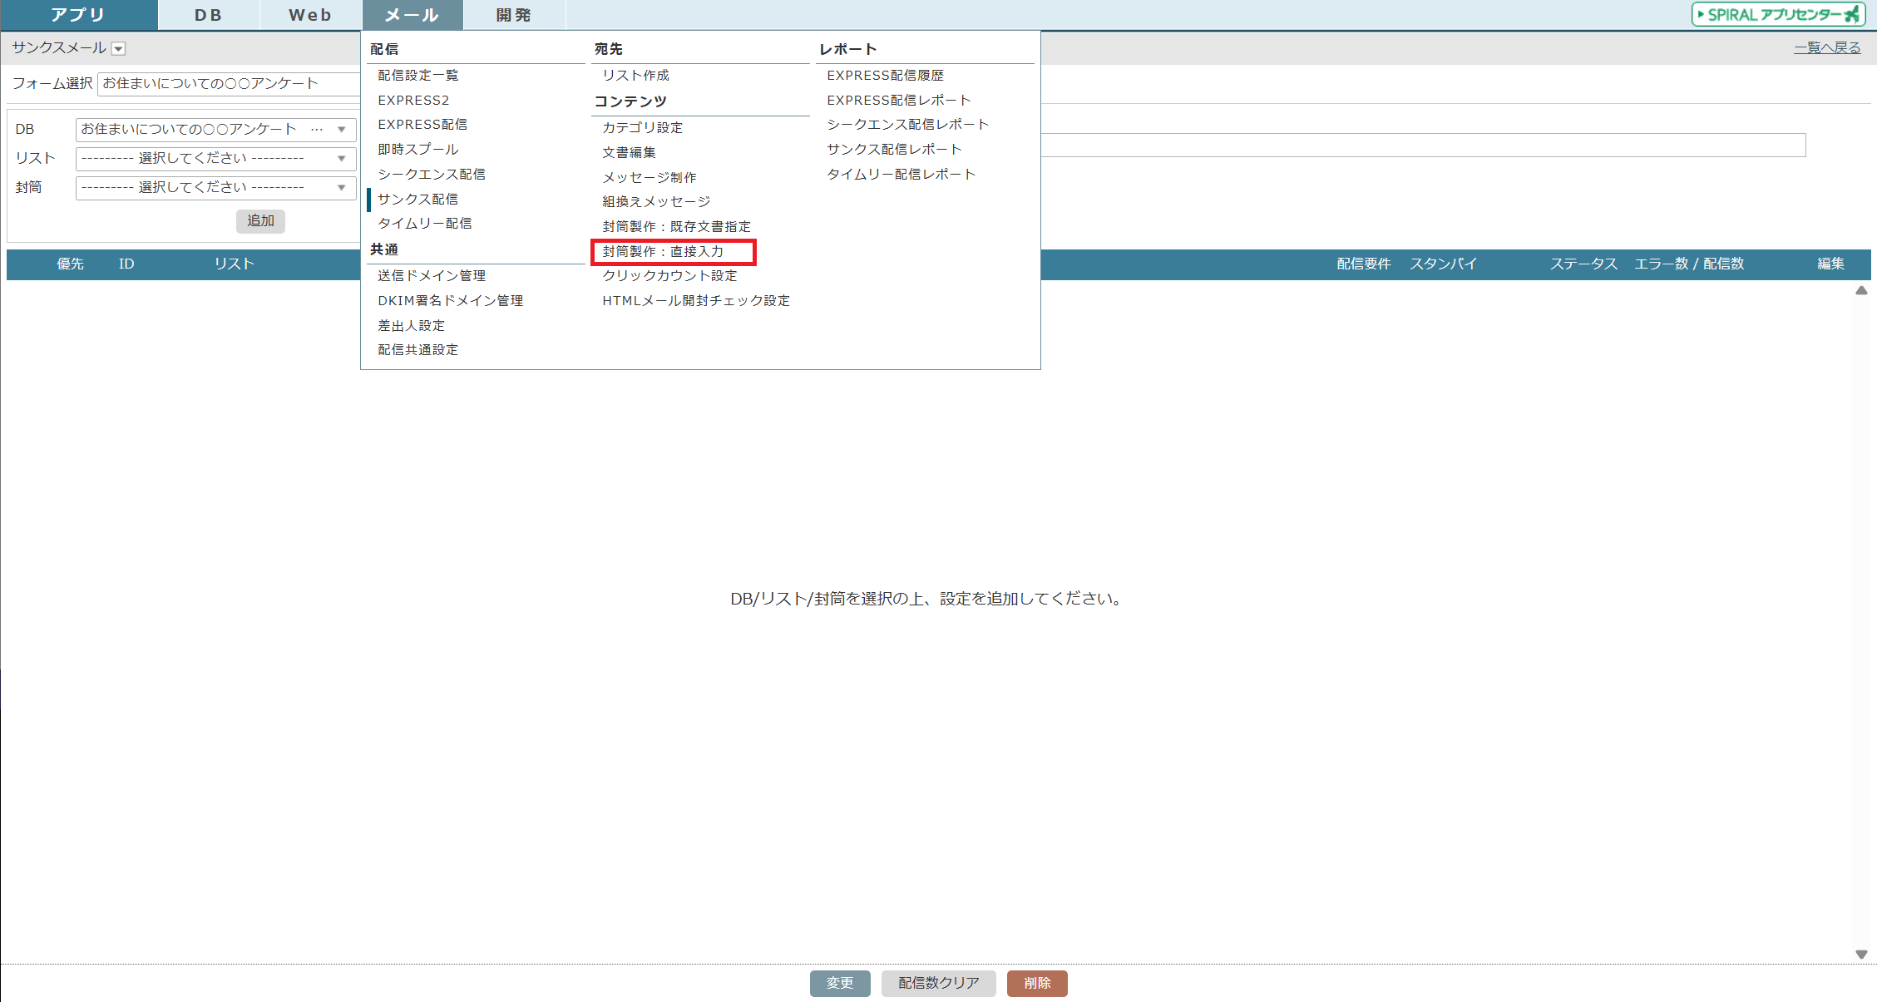Screen dimensions: 1877x1002
Task: Open サンクス配信 from the mail menu
Action: coord(417,200)
